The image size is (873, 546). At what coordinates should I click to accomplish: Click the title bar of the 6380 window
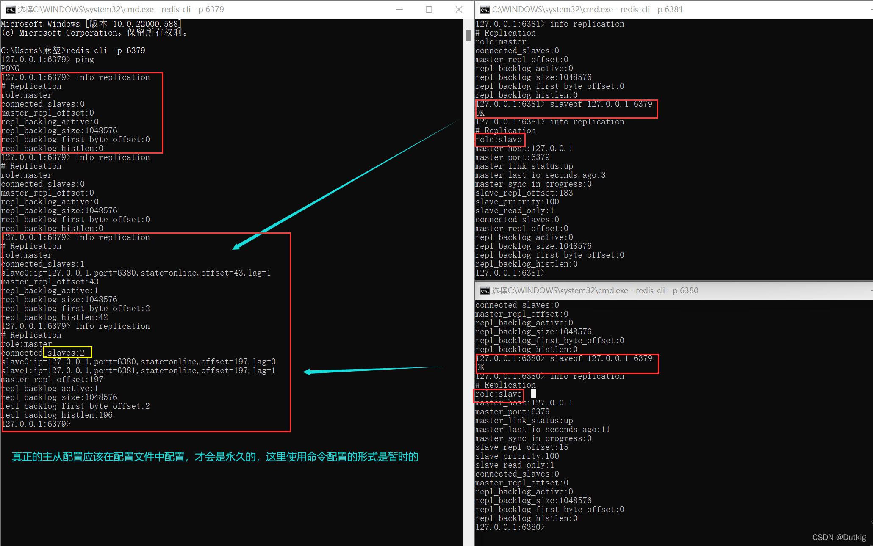click(x=673, y=291)
